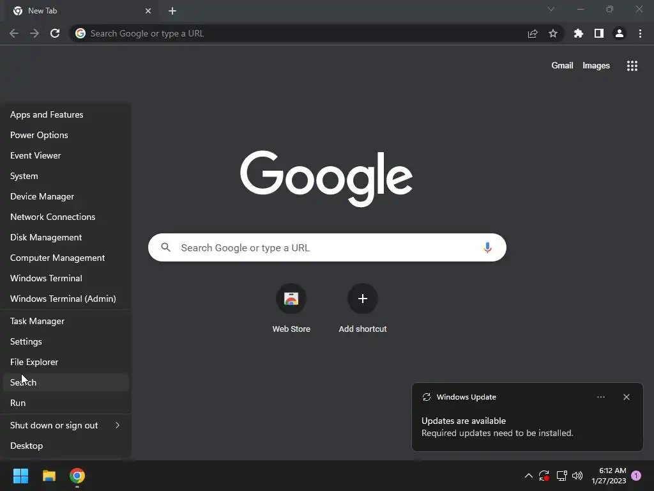Viewport: 654px width, 491px height.
Task: Launch Device Manager
Action: coord(66,197)
